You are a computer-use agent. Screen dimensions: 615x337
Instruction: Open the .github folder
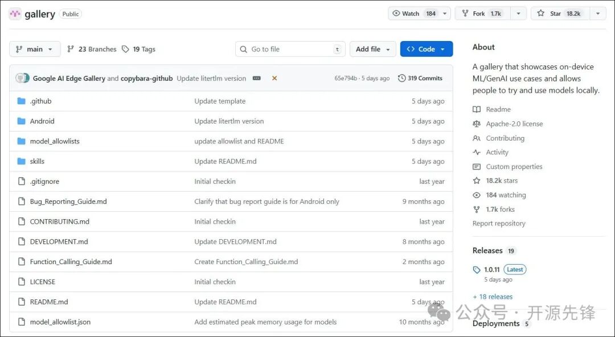tap(40, 101)
